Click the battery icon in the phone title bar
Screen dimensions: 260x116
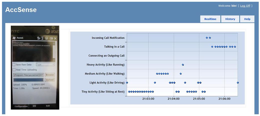pos(51,38)
